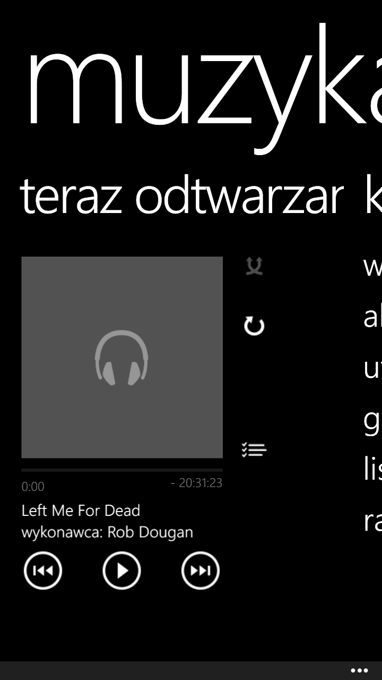Click the track progress bar under album art
This screenshot has height=680, width=382.
(x=122, y=470)
